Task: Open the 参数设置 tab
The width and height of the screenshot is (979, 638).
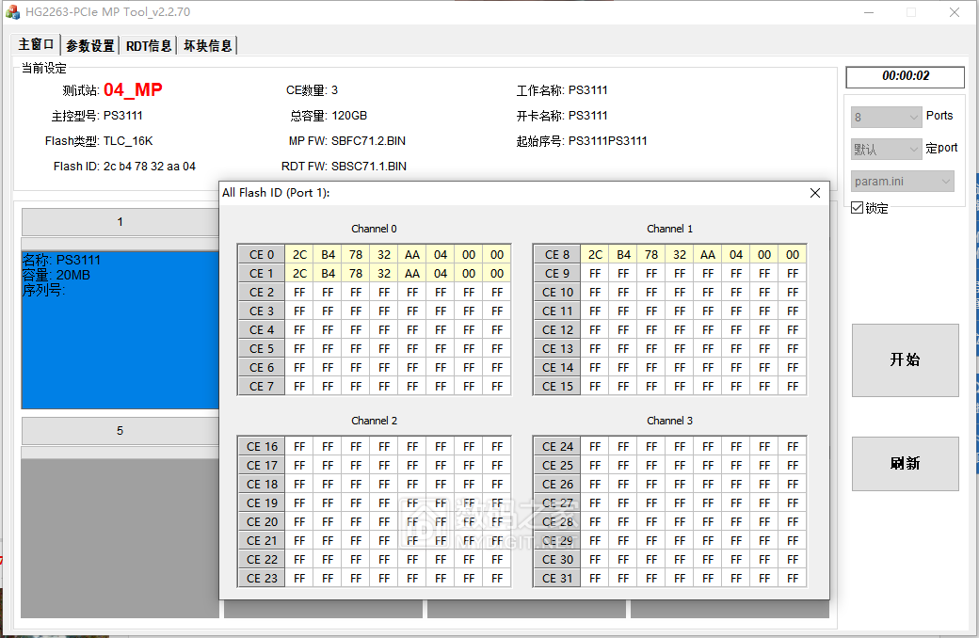Action: 90,46
